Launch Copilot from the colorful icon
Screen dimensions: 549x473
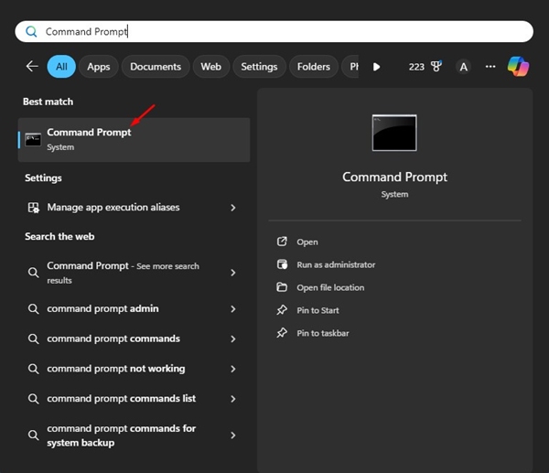tap(518, 67)
